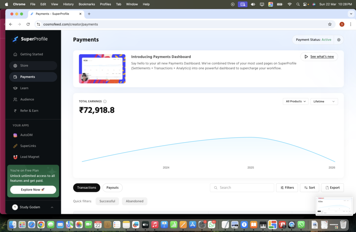
Task: Reload the page in Chrome
Action: pyautogui.click(x=28, y=24)
